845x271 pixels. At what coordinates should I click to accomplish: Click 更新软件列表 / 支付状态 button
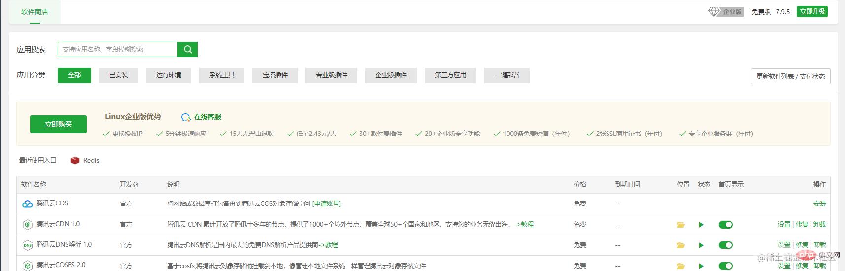click(790, 76)
